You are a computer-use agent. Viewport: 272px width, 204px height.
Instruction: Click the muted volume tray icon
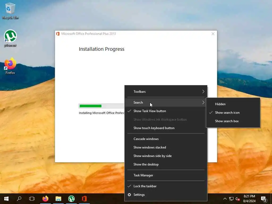point(237,199)
